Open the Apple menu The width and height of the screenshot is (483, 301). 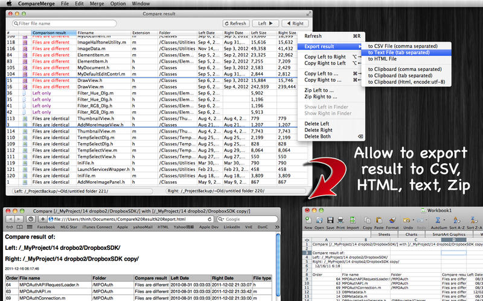pyautogui.click(x=9, y=4)
